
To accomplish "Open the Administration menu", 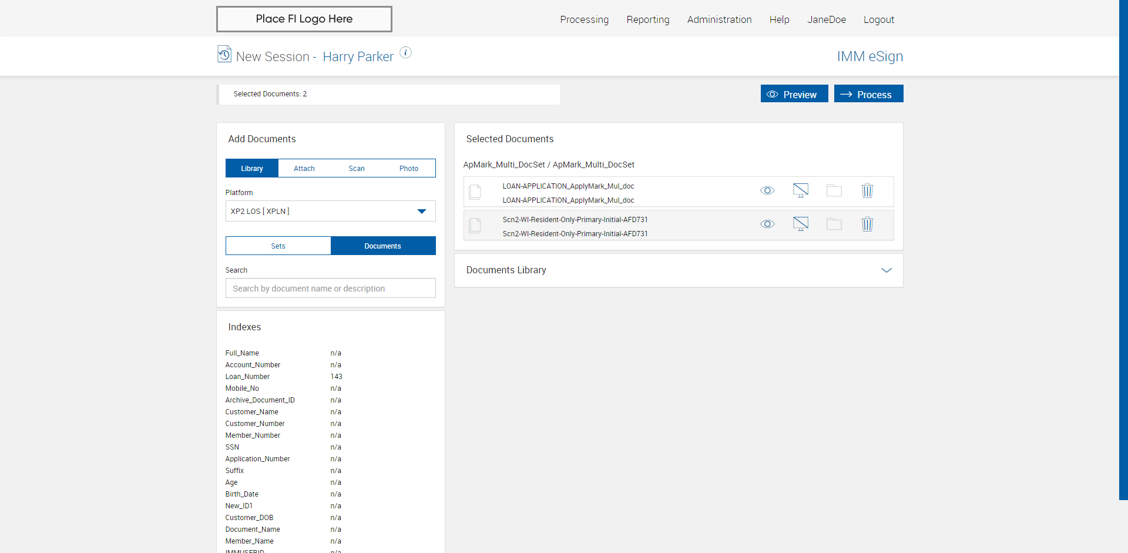I will coord(719,19).
